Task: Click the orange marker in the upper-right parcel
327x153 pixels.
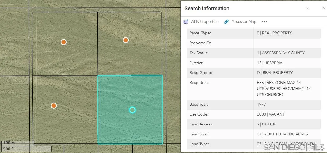Action: point(126,40)
